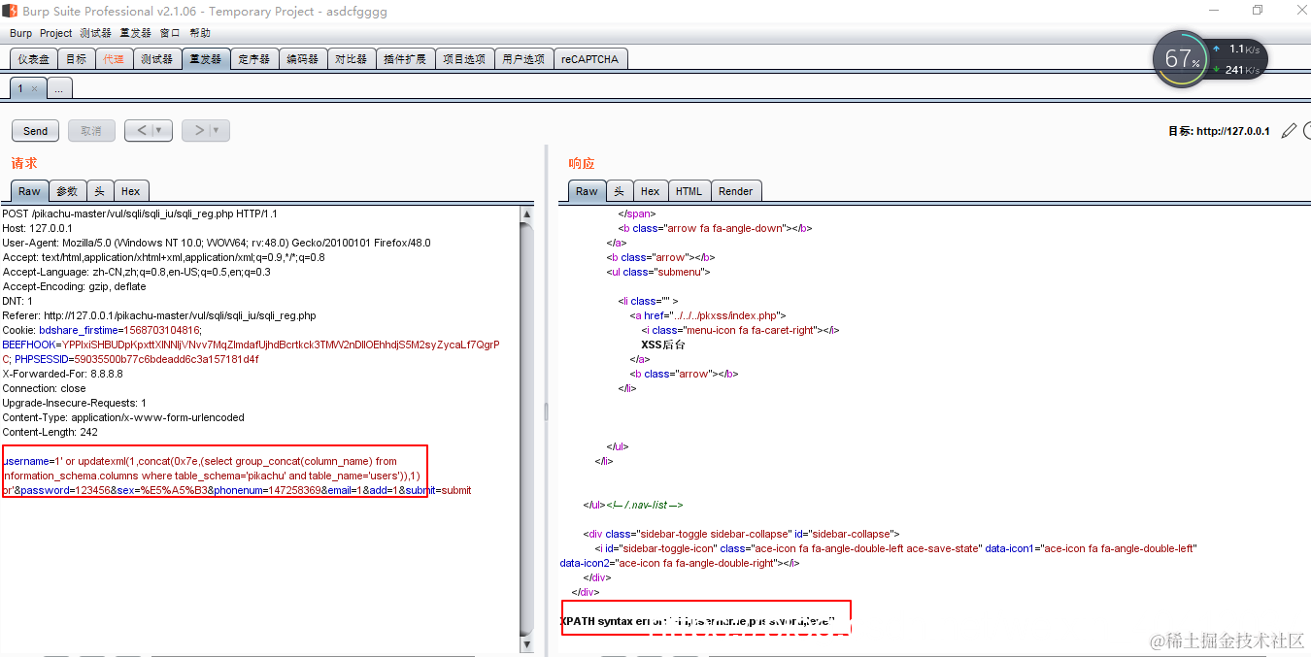Screen dimensions: 1311x657
Task: Go forward to next request
Action: (x=197, y=130)
